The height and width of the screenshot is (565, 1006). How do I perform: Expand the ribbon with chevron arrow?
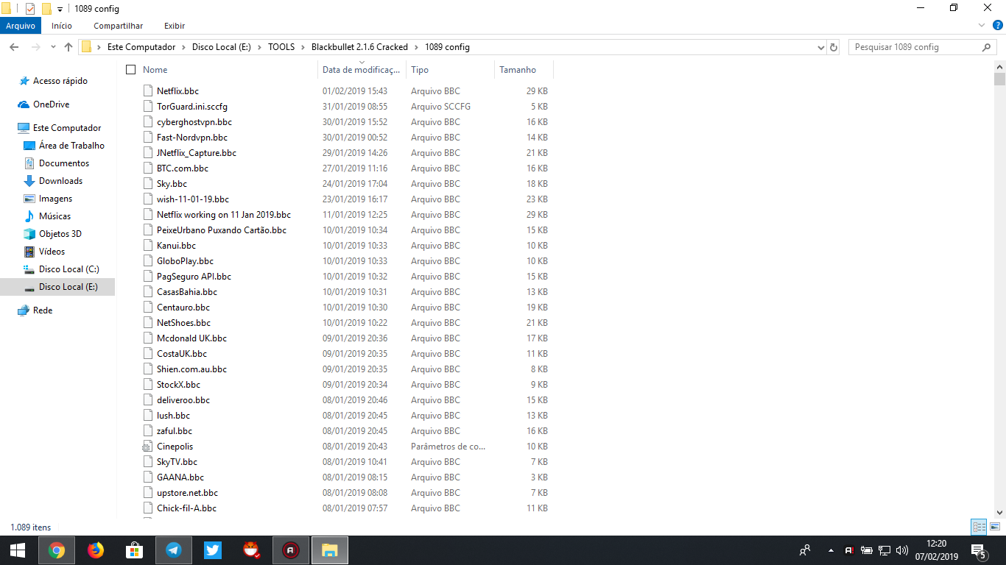[x=981, y=26]
